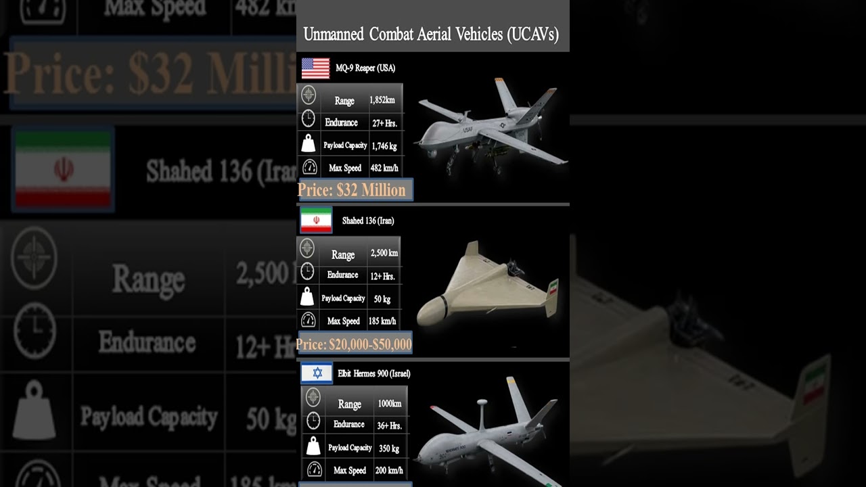Screen dimensions: 866x487
Task: Click the large blurred Payload Capacity text in background
Action: (149, 417)
